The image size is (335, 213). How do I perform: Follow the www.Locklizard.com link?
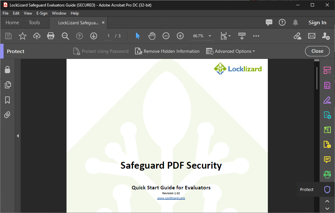pos(171,198)
